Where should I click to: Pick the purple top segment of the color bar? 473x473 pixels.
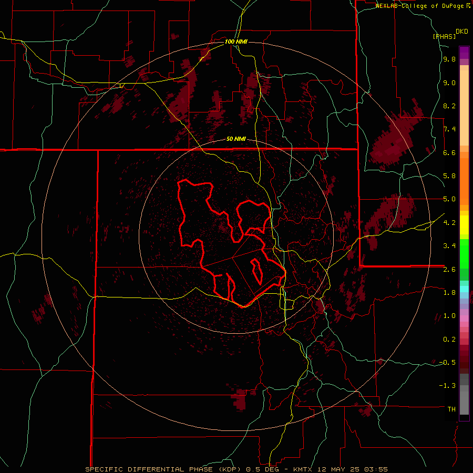[464, 53]
